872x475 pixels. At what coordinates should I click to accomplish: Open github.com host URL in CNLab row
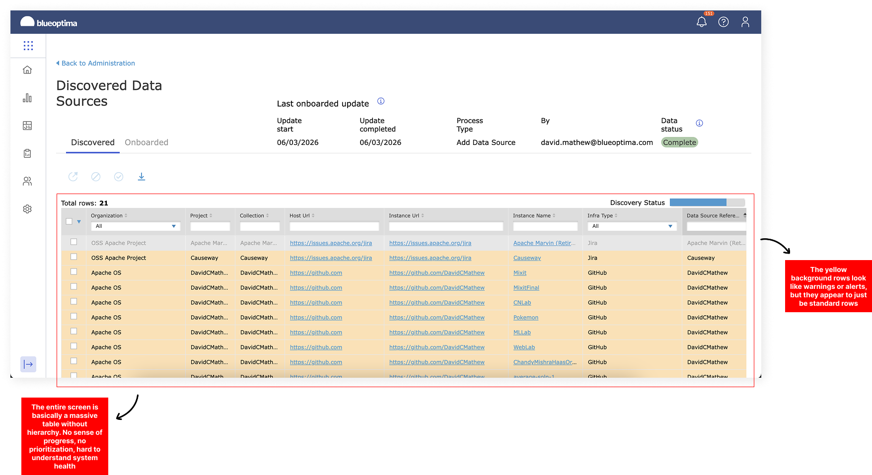(x=316, y=303)
